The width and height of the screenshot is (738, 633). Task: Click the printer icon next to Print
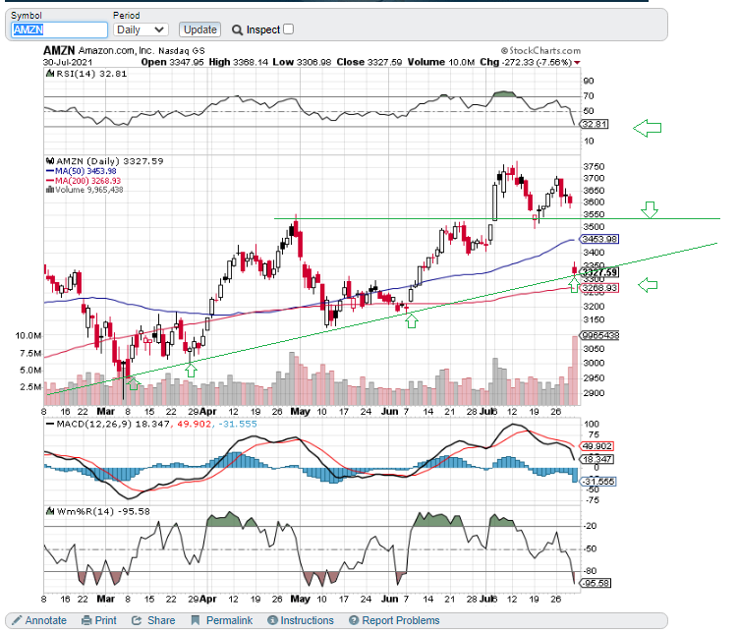click(x=86, y=621)
